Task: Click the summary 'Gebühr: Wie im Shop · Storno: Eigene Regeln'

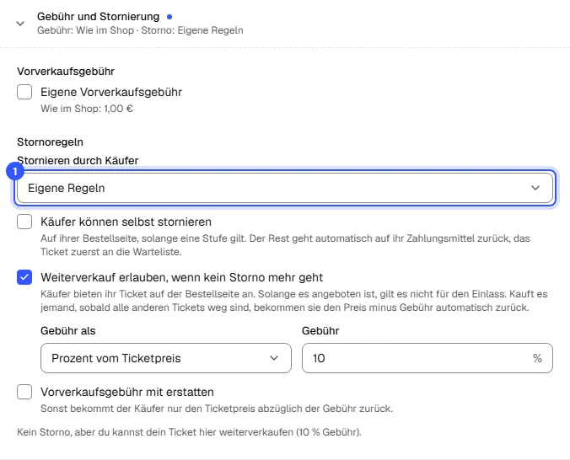Action: (x=140, y=30)
